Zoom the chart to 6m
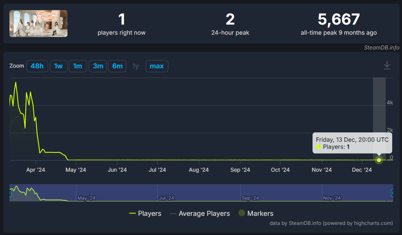 pyautogui.click(x=117, y=66)
